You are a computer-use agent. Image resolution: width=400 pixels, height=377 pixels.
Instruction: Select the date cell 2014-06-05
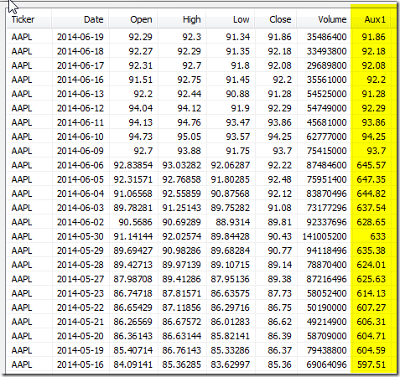81,179
